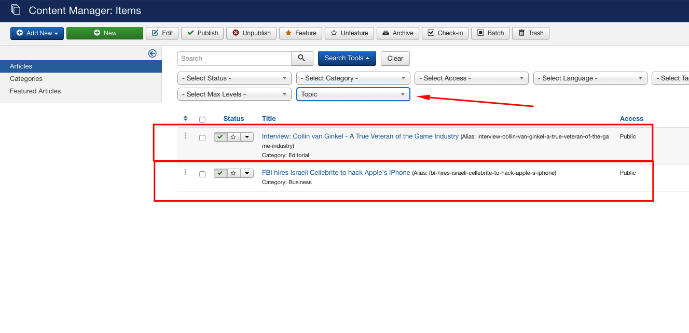Grab the drag handle of the Interview article
This screenshot has width=689, height=333.
point(185,136)
